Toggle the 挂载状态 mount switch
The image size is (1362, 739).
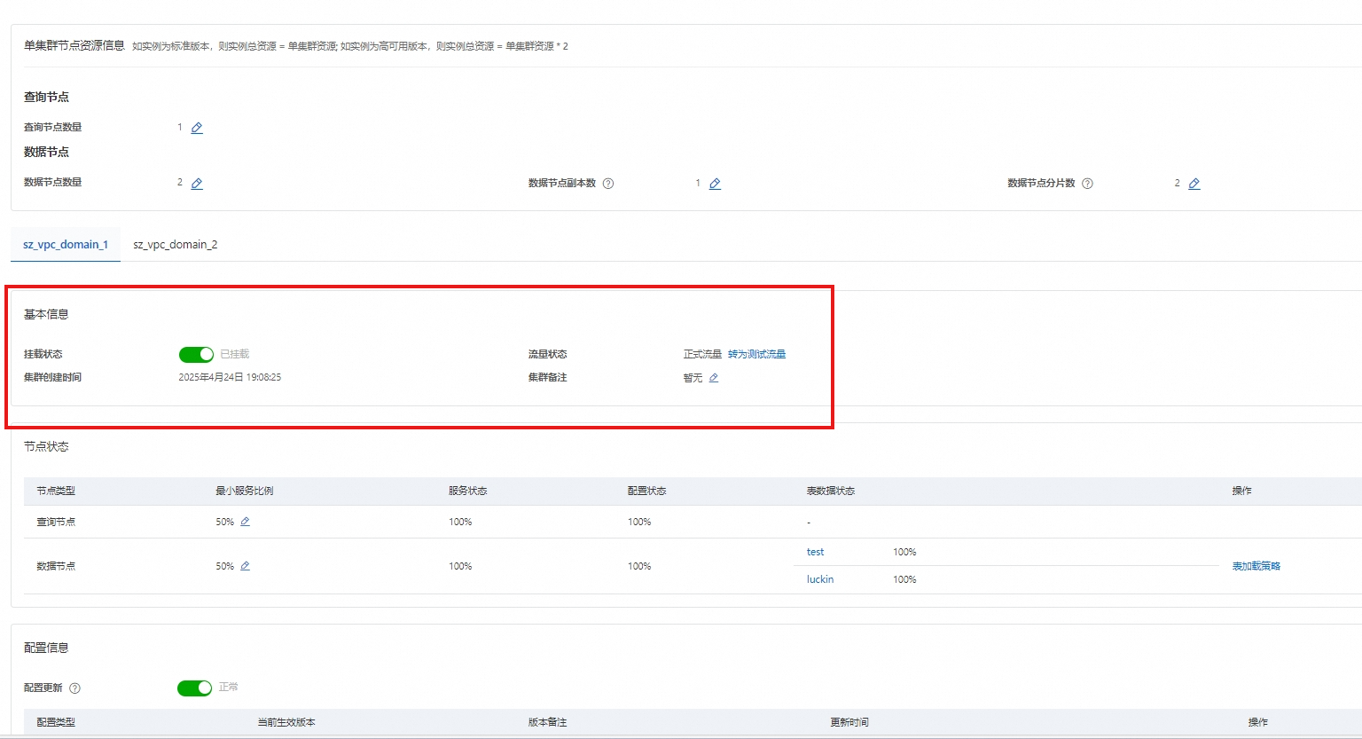click(196, 355)
